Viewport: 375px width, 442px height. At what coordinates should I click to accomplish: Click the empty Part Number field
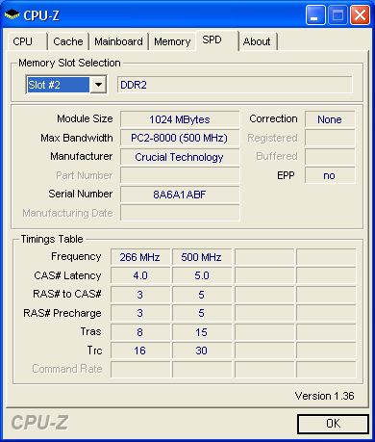pyautogui.click(x=180, y=175)
